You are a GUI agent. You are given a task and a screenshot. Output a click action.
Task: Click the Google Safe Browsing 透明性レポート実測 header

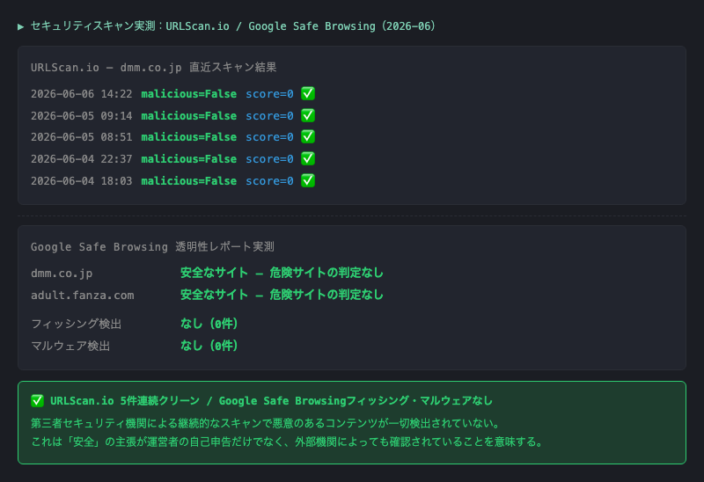coord(152,247)
